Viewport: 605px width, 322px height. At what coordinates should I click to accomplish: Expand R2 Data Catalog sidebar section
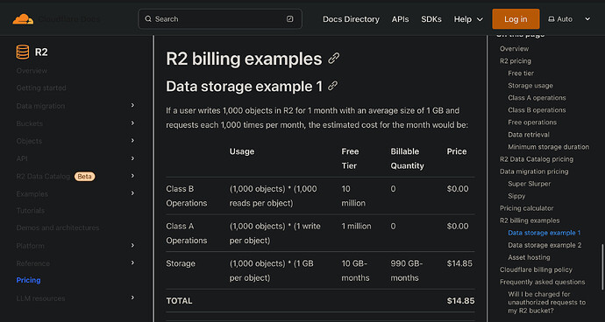(132, 176)
